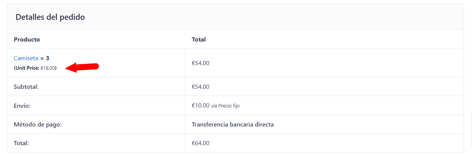Select the Detalles del pedido heading
This screenshot has height=157, width=472.
pos(50,17)
